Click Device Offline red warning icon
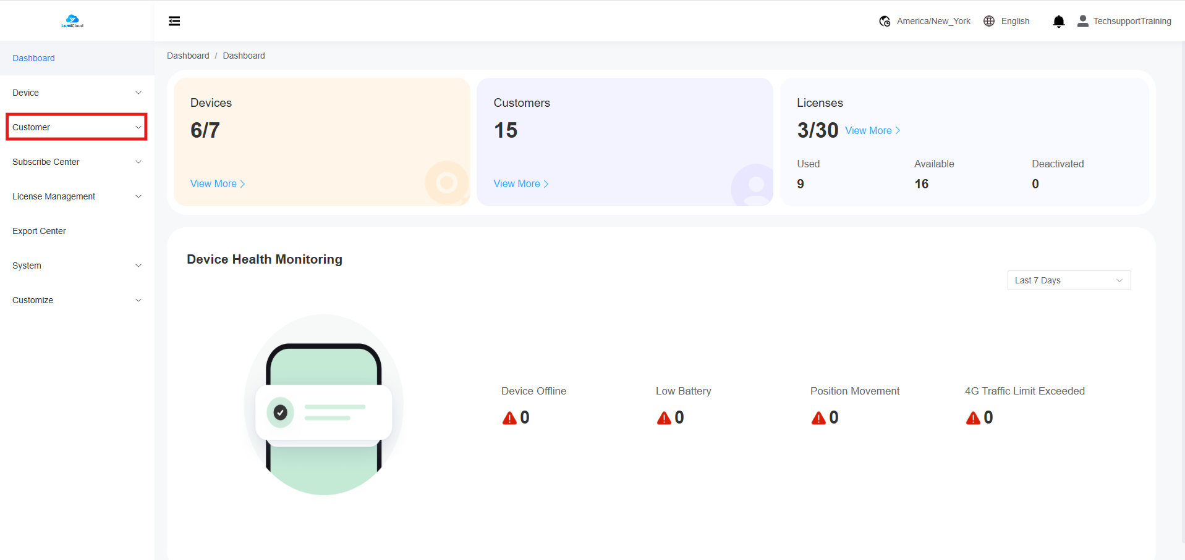The image size is (1185, 560). click(x=509, y=418)
